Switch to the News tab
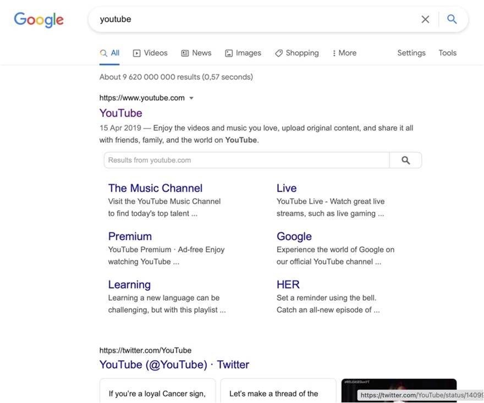The width and height of the screenshot is (484, 403). coord(196,53)
